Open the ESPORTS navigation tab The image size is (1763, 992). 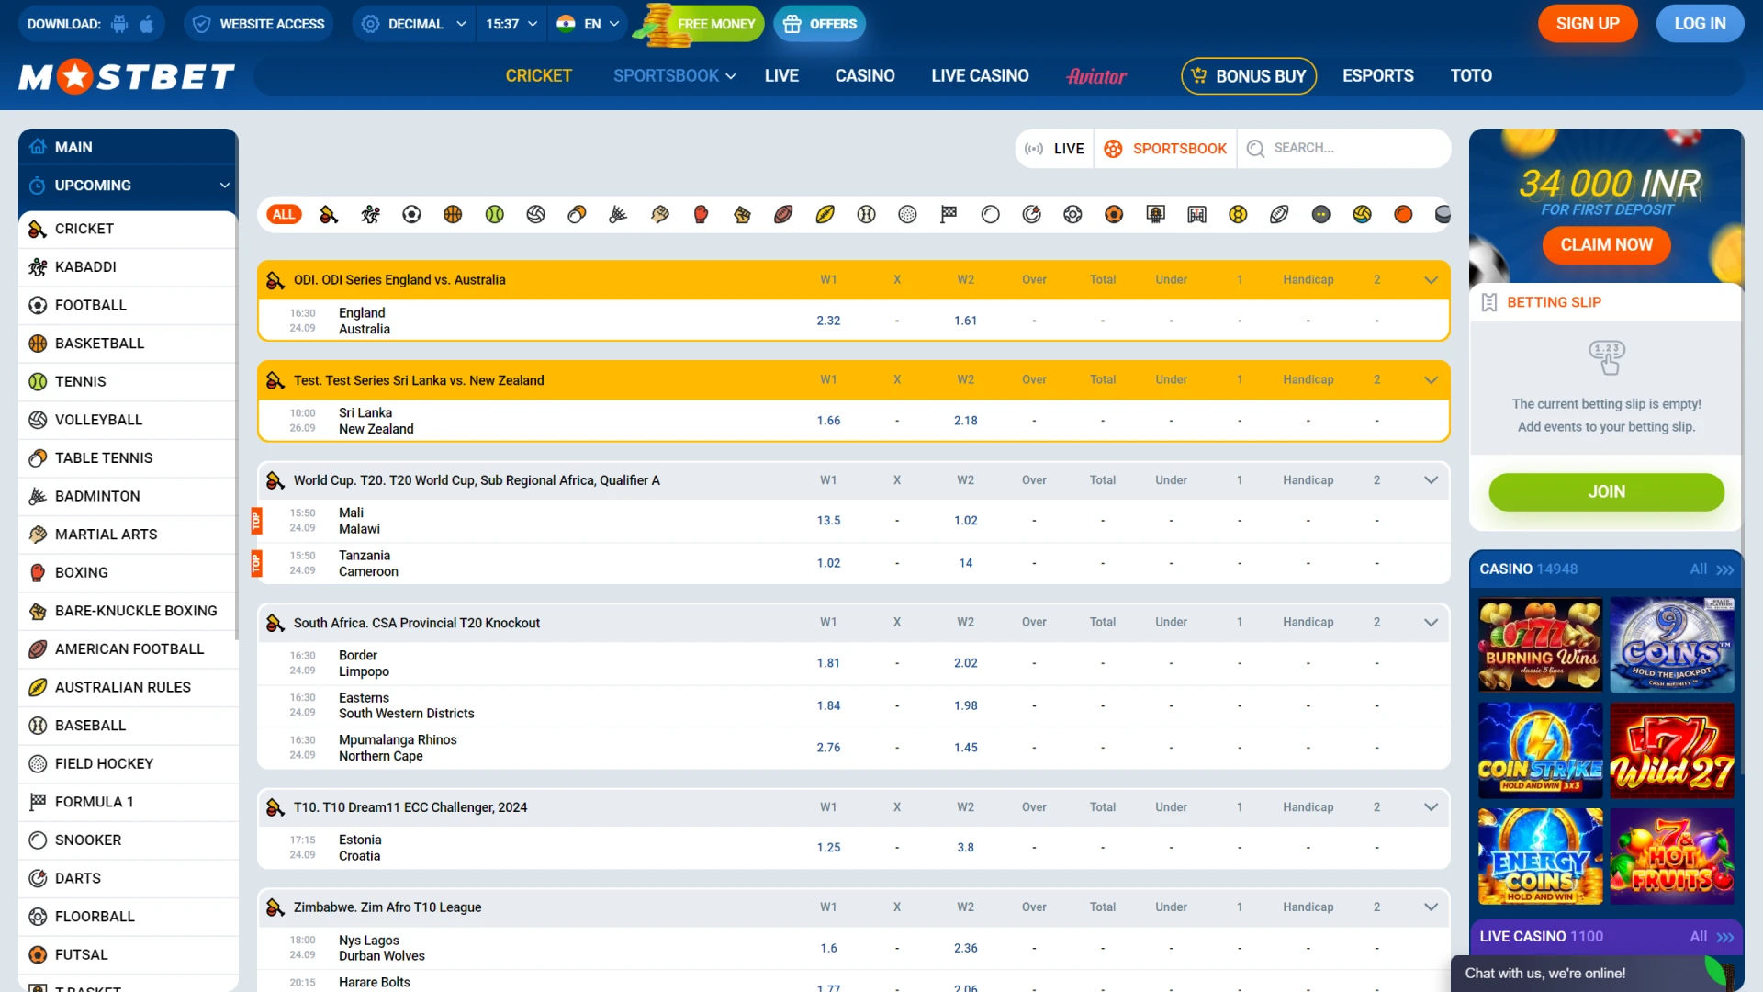click(1377, 76)
